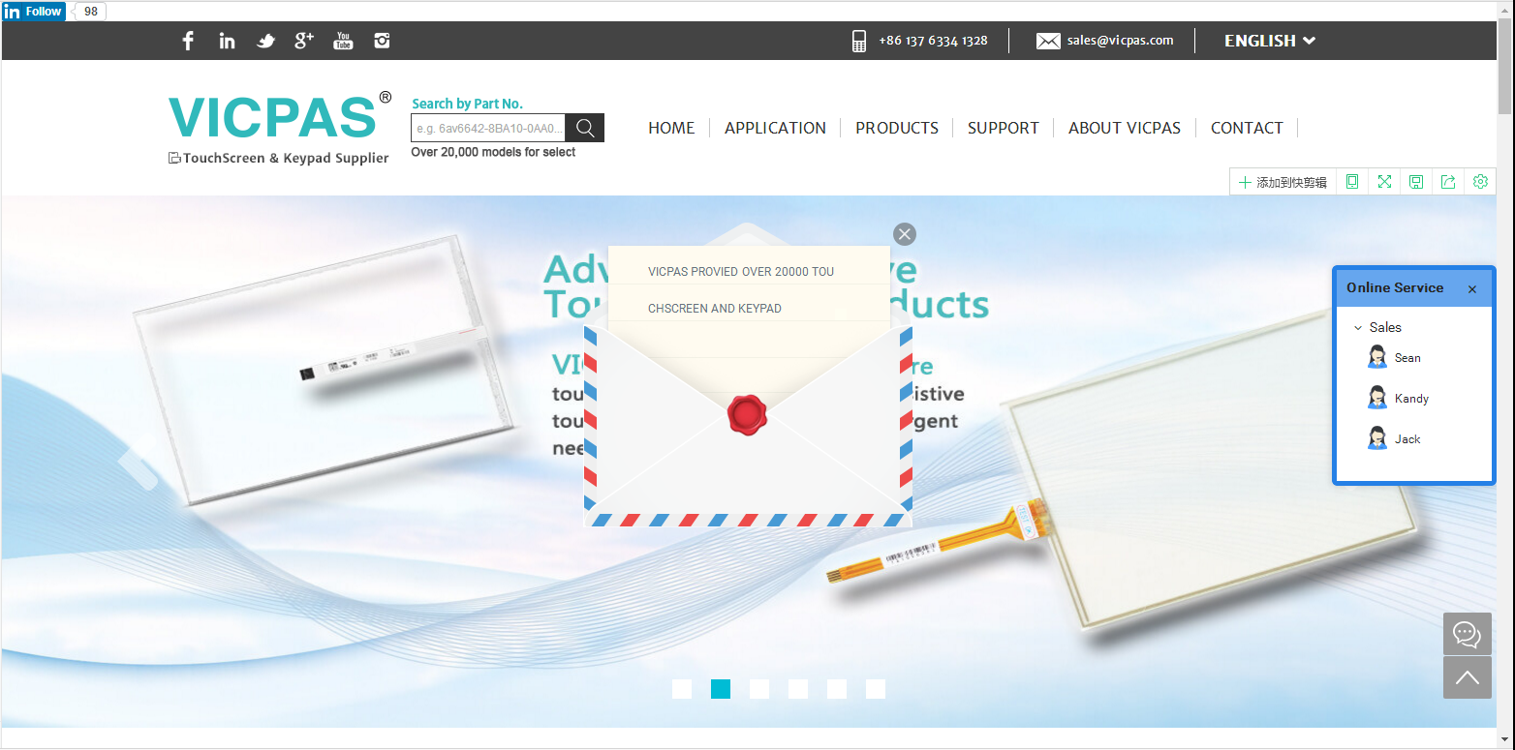Open the chat bubble button
Screen dimensions: 1515x750
tap(1468, 634)
